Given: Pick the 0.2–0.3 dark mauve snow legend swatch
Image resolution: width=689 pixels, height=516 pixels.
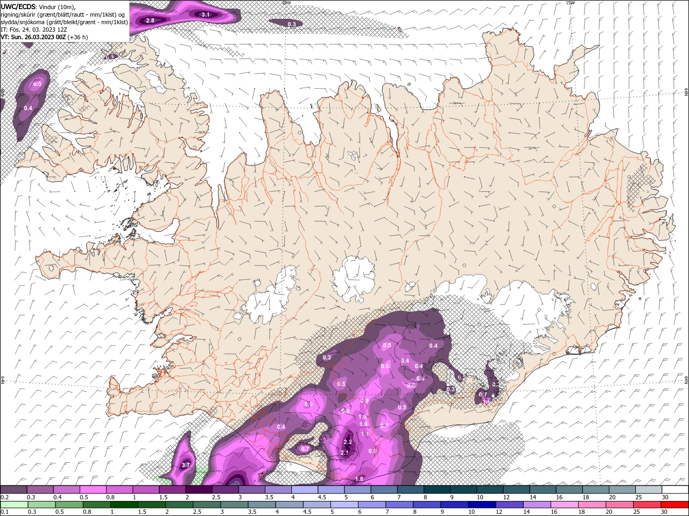Looking at the screenshot, I should (13, 490).
